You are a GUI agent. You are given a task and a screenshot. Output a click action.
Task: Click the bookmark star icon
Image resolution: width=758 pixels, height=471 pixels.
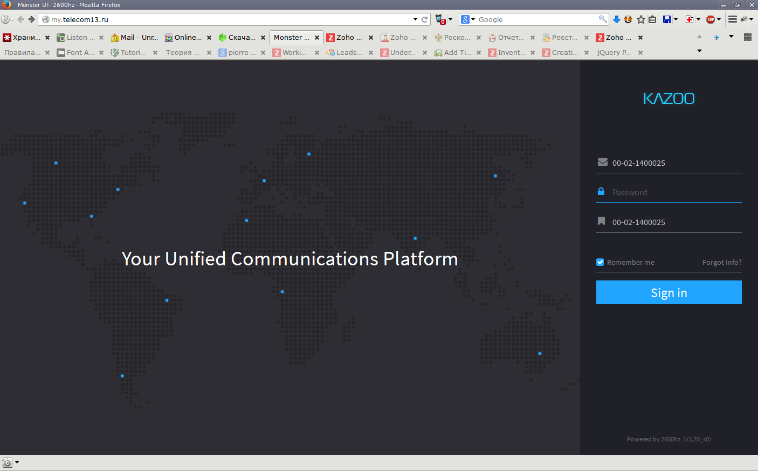[x=641, y=19]
